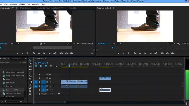This screenshot has height=106, width=189.
Task: Open the Title menu
Action: click(28, 4)
